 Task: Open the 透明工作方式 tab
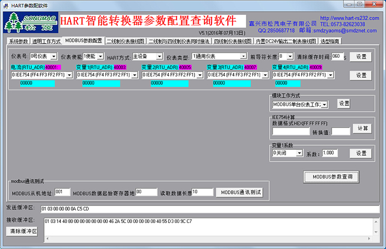click(x=46, y=41)
